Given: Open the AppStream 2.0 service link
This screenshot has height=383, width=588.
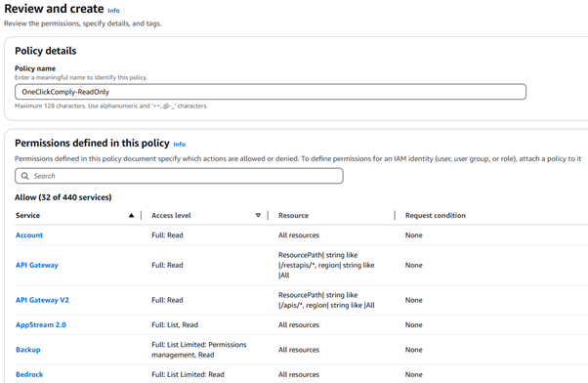Looking at the screenshot, I should pyautogui.click(x=41, y=324).
